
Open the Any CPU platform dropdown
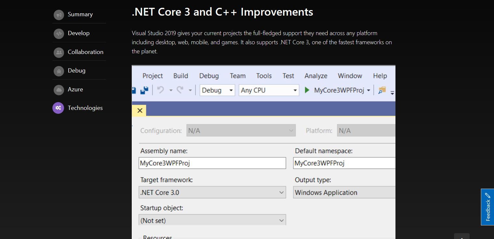tap(269, 90)
